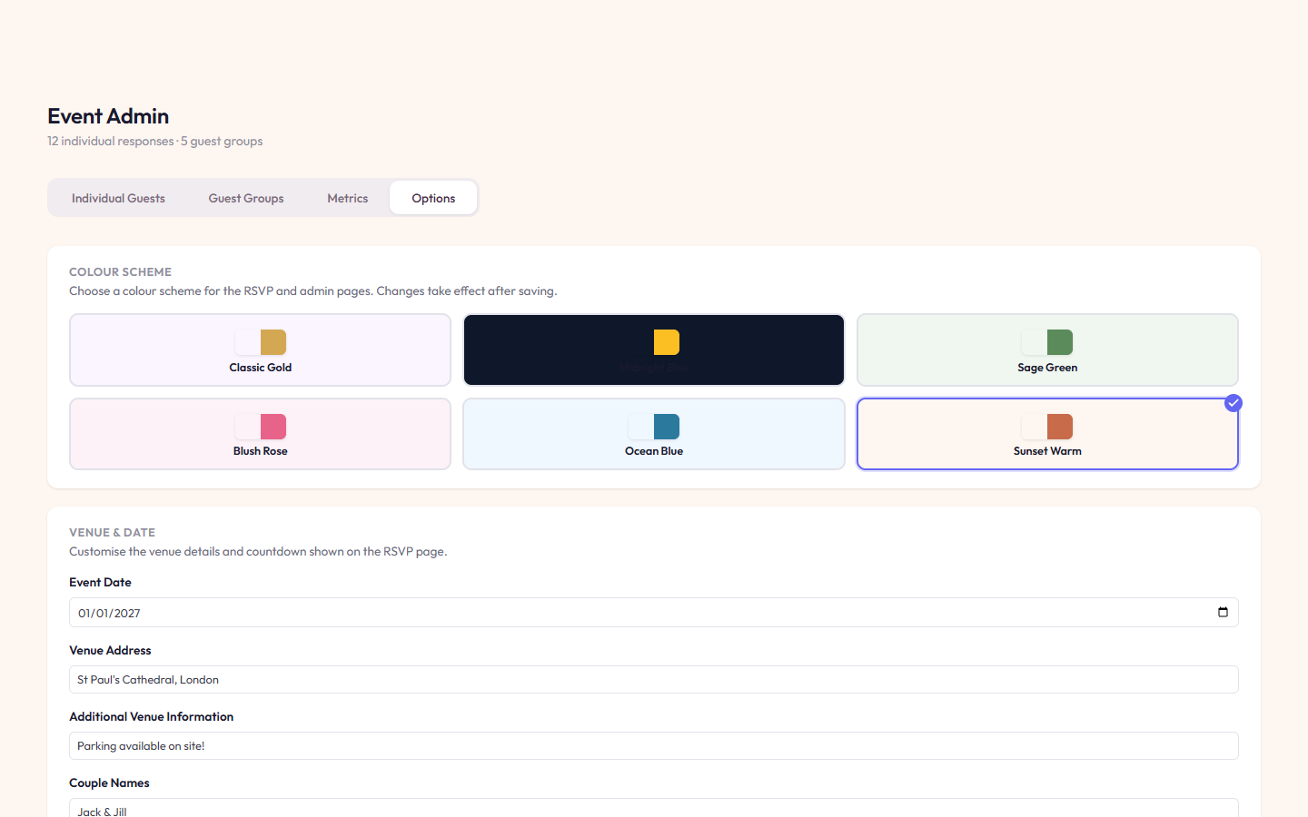Screen dimensions: 1308x817
Task: Click the 'Event Date' label
Action: (100, 582)
